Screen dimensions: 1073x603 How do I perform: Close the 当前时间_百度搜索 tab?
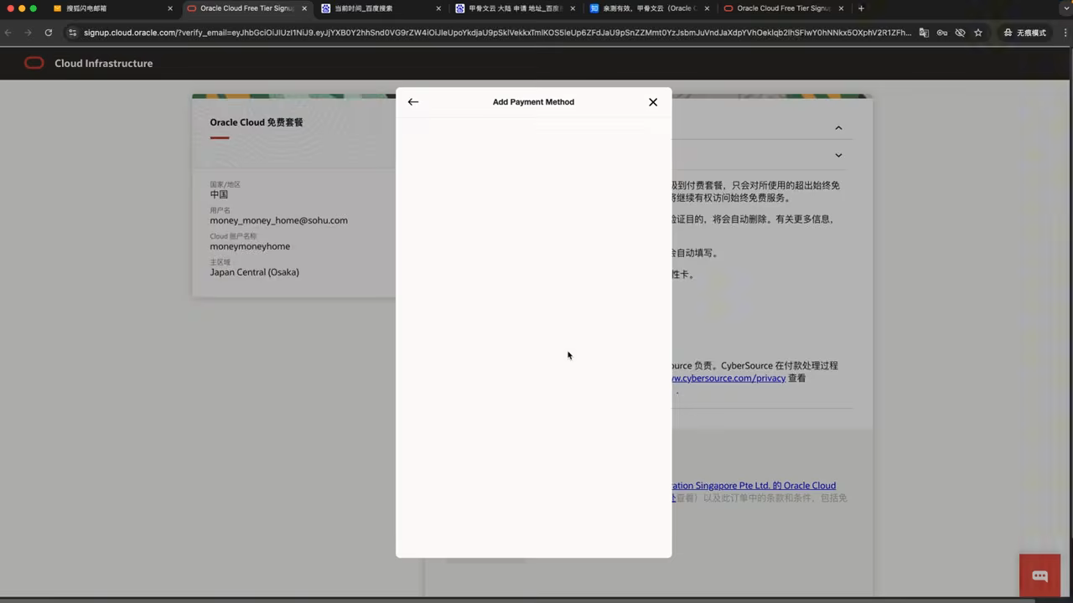tap(438, 8)
